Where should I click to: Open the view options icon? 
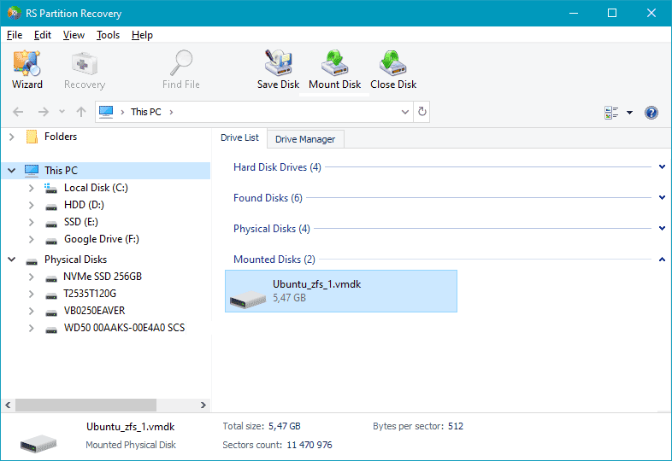tap(611, 113)
